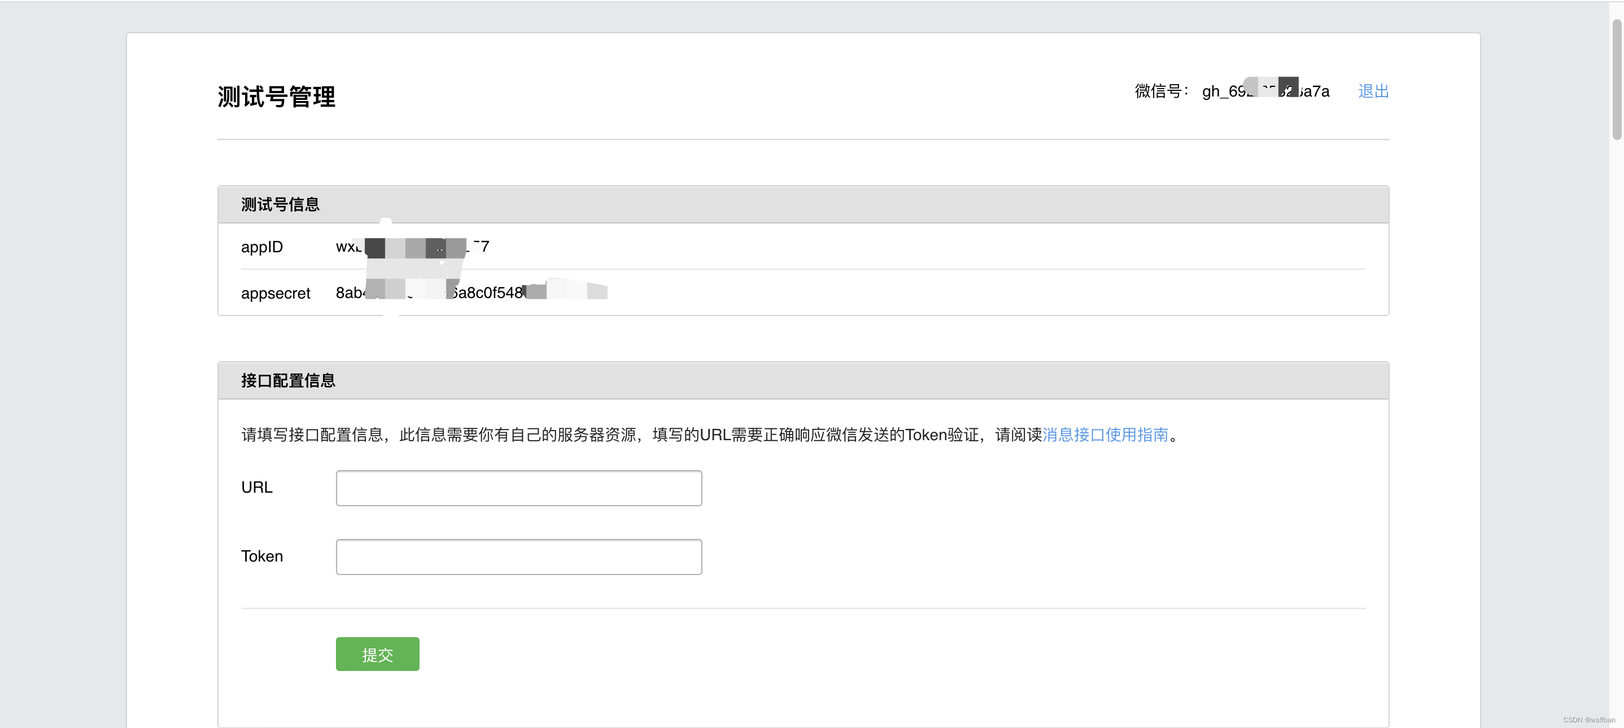Click the appID label
This screenshot has width=1624, height=728.
pos(261,247)
